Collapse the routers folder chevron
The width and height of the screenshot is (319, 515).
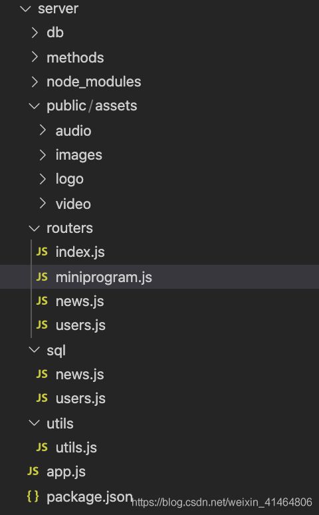click(34, 228)
